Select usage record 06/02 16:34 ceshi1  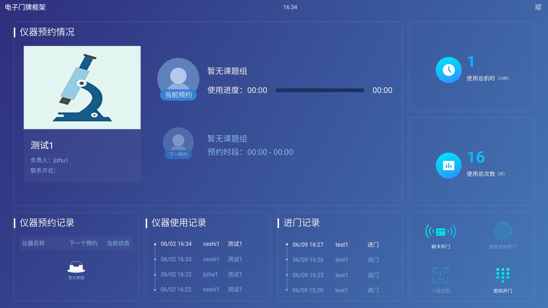pos(201,244)
